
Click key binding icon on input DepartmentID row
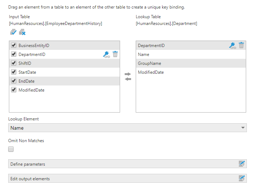(106, 55)
